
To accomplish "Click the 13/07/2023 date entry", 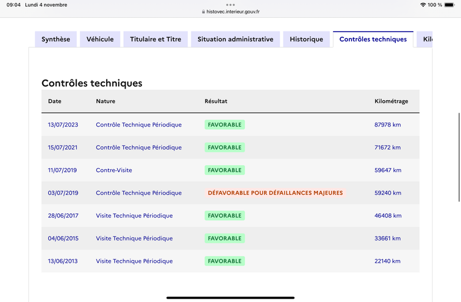I will coord(63,125).
